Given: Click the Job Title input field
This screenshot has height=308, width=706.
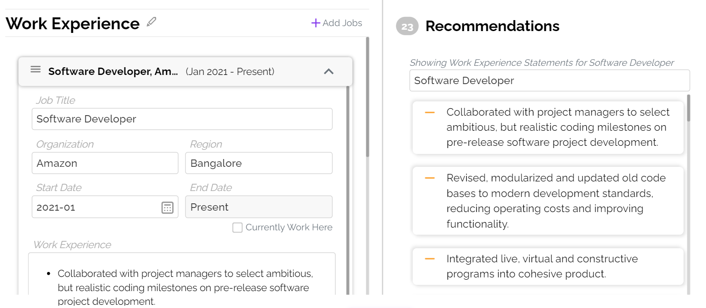Looking at the screenshot, I should click(x=182, y=119).
